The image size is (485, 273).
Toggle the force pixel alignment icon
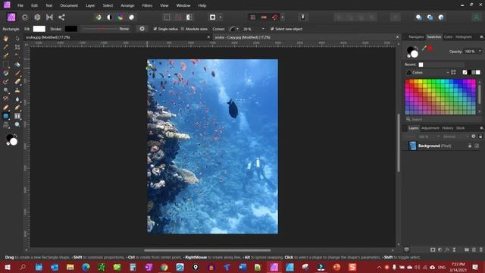[264, 17]
